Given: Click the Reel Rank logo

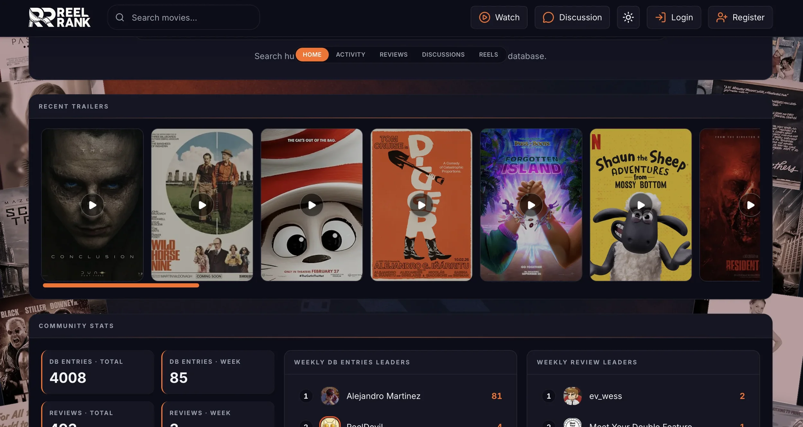Looking at the screenshot, I should point(59,17).
